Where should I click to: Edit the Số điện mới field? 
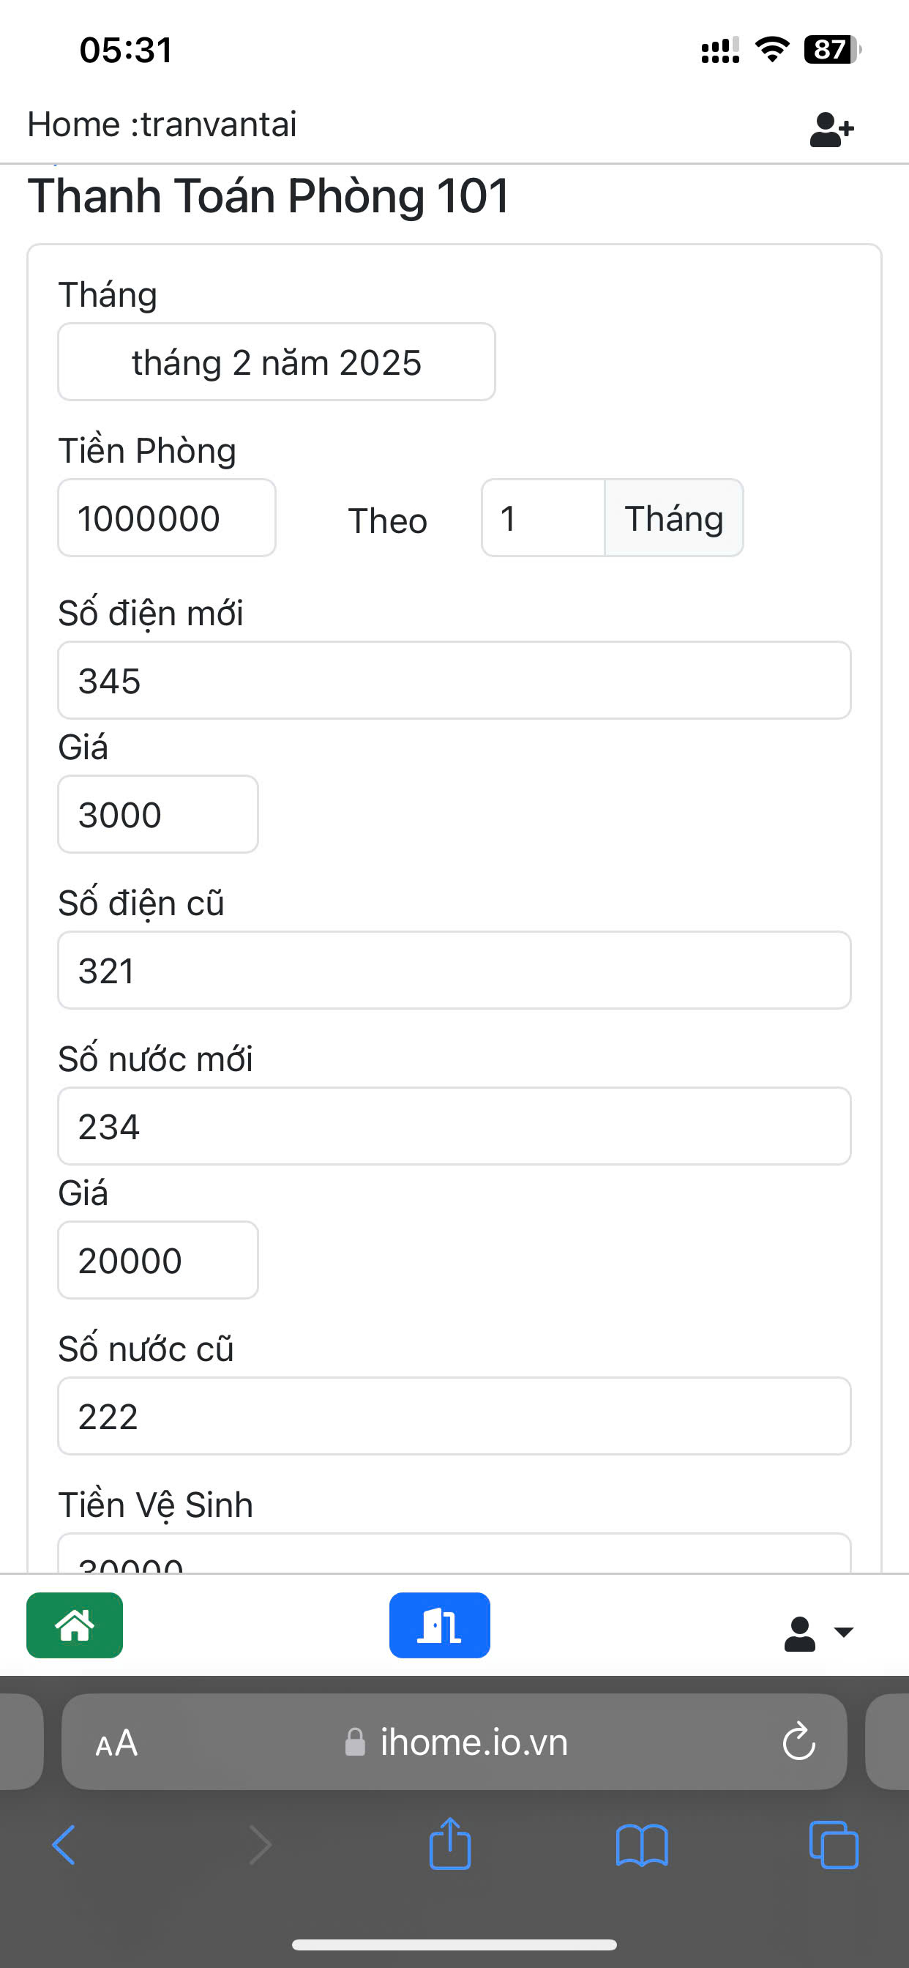tap(454, 680)
